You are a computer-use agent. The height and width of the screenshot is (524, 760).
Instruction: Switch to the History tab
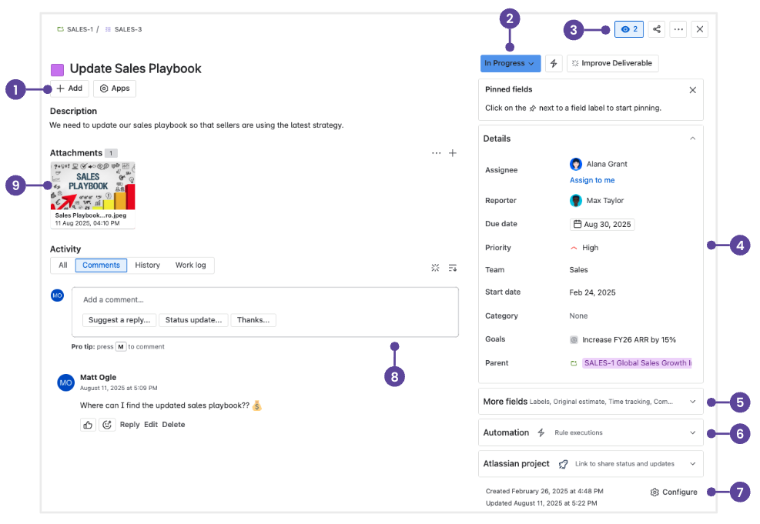coord(147,265)
